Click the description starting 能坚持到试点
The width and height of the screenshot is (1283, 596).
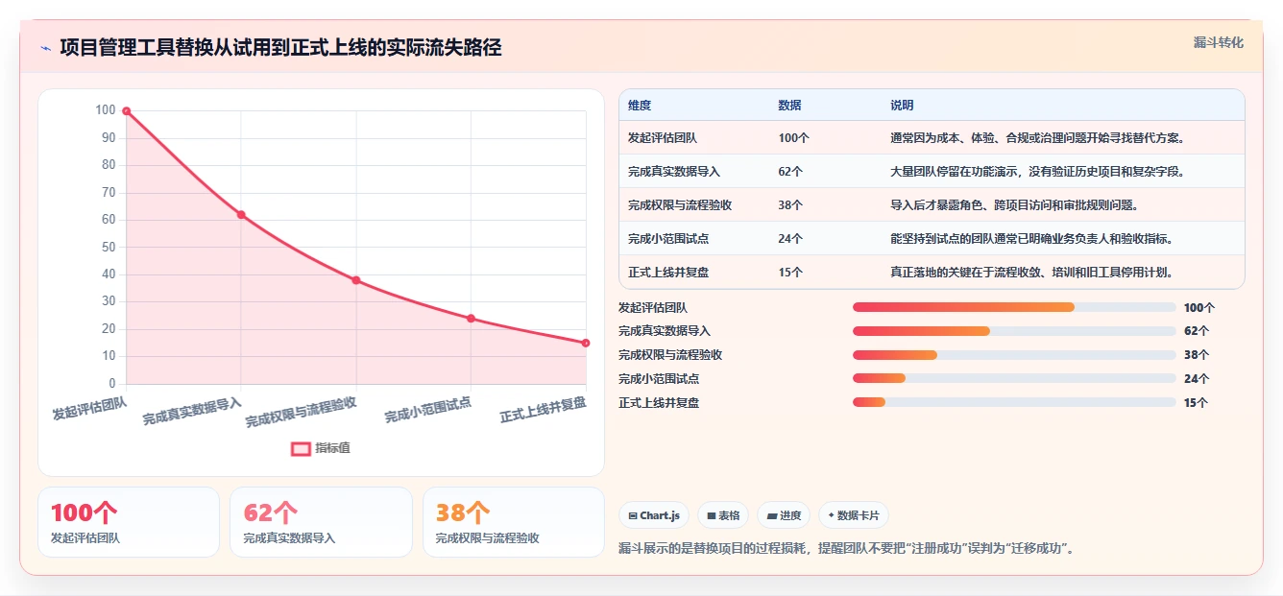click(x=1032, y=239)
